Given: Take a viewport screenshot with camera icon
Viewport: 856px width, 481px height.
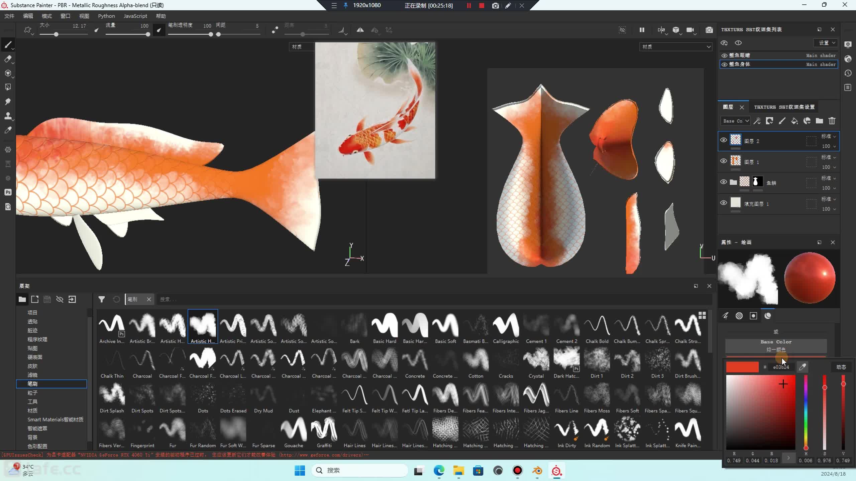Looking at the screenshot, I should point(709,30).
